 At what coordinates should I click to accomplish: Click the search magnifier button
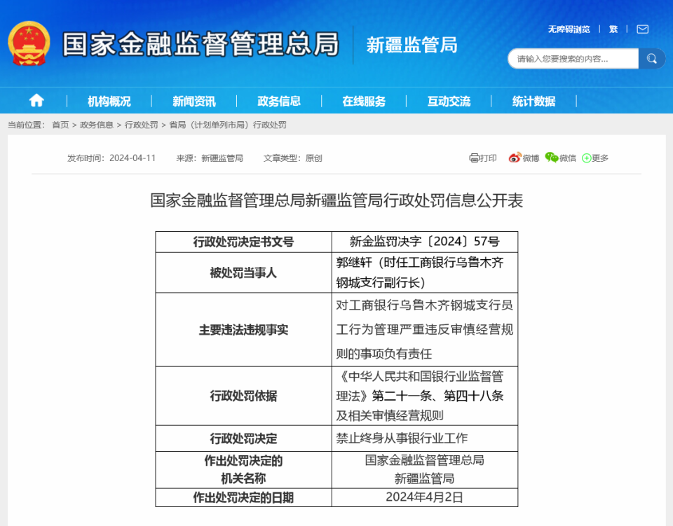[x=651, y=58]
